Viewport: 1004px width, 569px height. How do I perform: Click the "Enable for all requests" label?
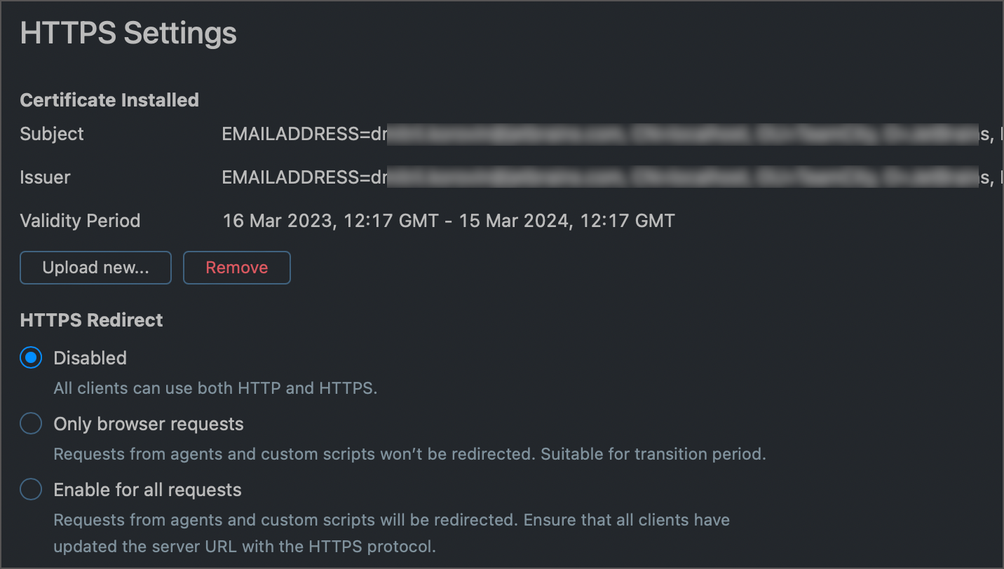click(147, 489)
